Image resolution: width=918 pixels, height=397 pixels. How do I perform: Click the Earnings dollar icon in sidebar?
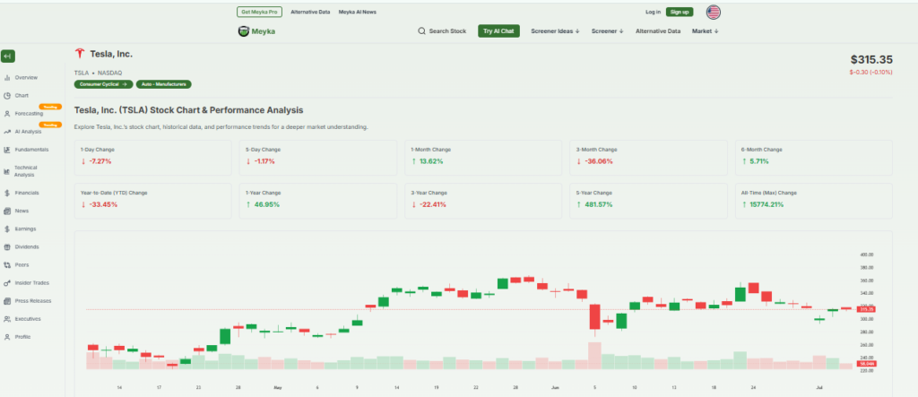pyautogui.click(x=7, y=229)
